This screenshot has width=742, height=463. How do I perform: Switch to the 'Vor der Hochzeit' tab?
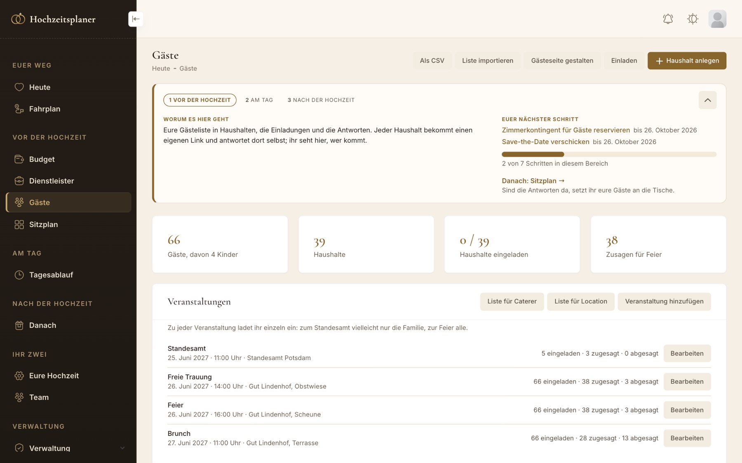[200, 100]
